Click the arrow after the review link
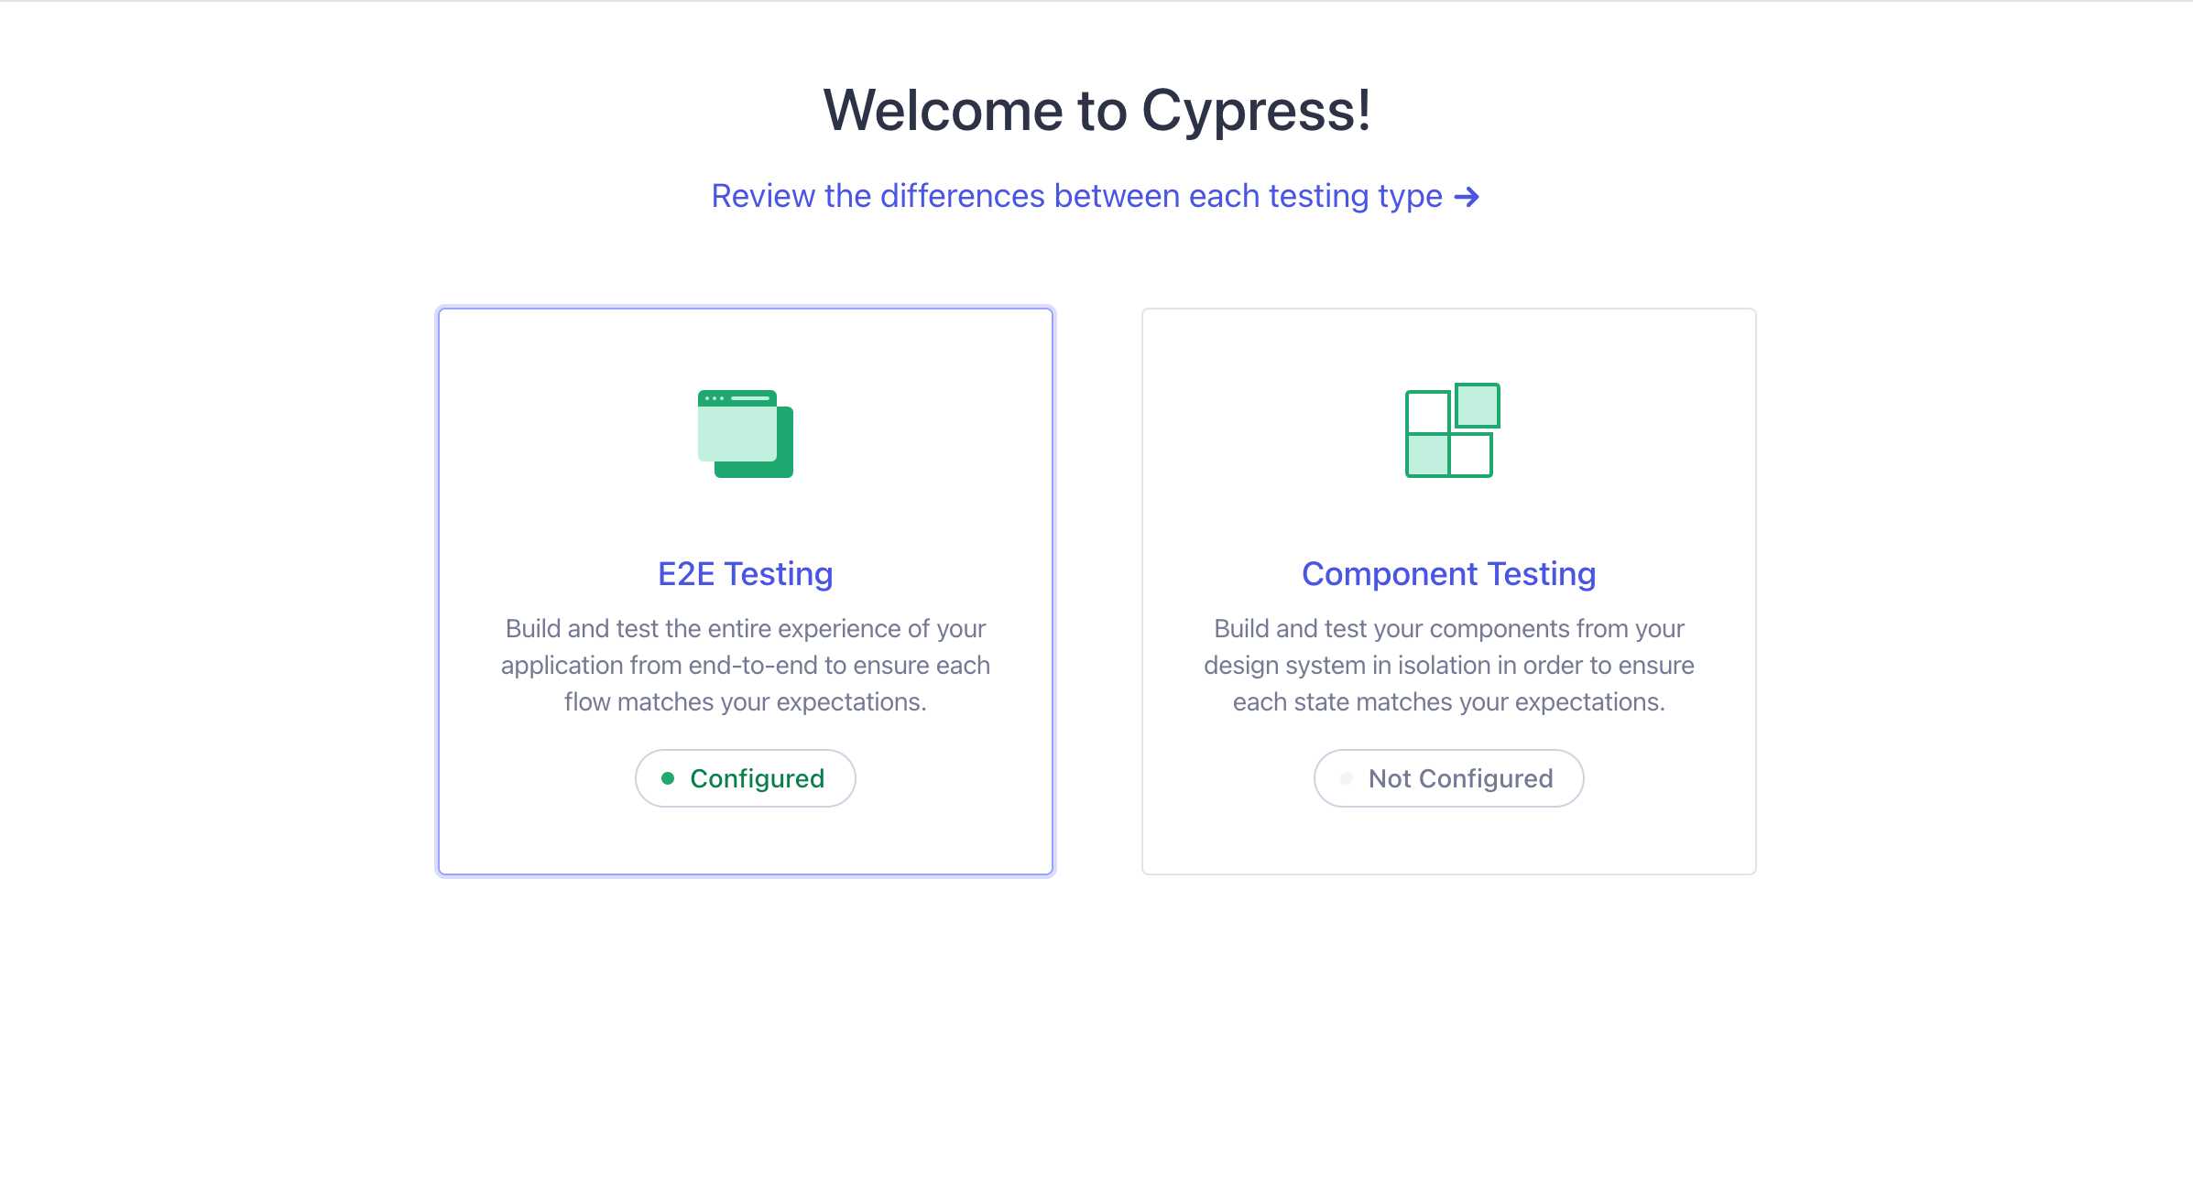Image resolution: width=2193 pixels, height=1183 pixels. point(1467,197)
